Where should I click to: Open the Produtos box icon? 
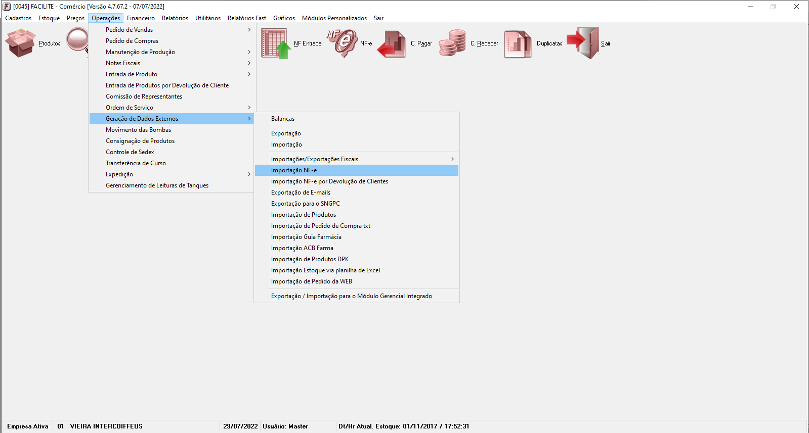(20, 43)
